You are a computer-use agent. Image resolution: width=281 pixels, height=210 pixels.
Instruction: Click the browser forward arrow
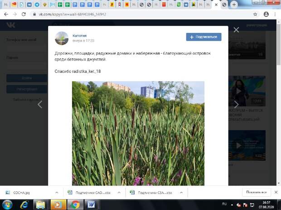pyautogui.click(x=15, y=14)
